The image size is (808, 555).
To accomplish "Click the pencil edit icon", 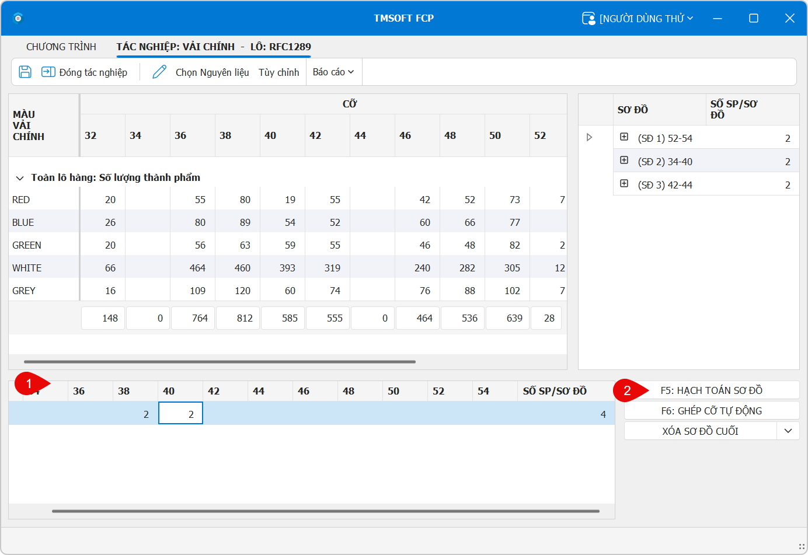I will point(159,72).
